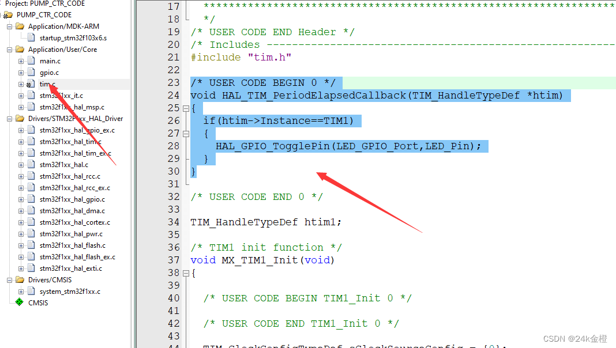Viewport: 616px width, 348px height.
Task: Click the Drivers/STM32F1xx_HAL_Driver folder icon
Action: pyautogui.click(x=20, y=119)
